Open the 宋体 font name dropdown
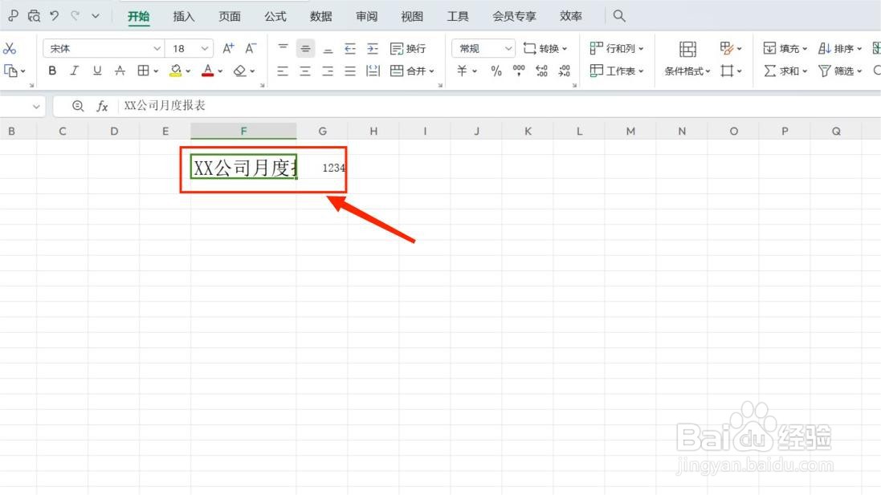The height and width of the screenshot is (495, 881). click(157, 48)
